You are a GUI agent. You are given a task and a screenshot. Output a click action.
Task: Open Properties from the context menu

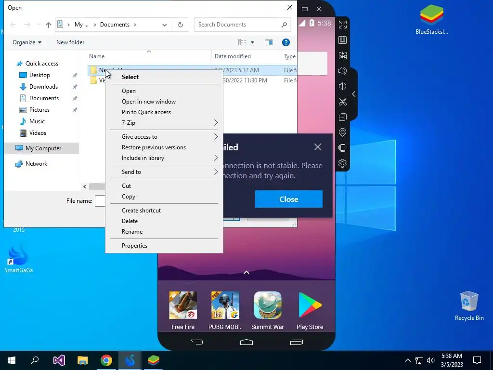(164, 246)
